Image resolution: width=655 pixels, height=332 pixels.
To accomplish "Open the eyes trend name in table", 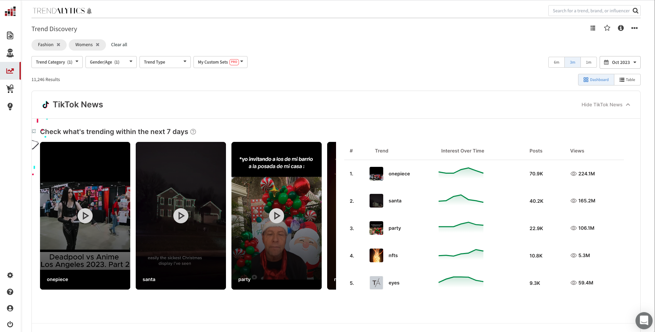I will click(x=394, y=283).
